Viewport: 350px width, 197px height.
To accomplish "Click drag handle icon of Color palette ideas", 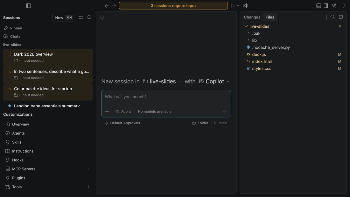I will click(x=9, y=89).
